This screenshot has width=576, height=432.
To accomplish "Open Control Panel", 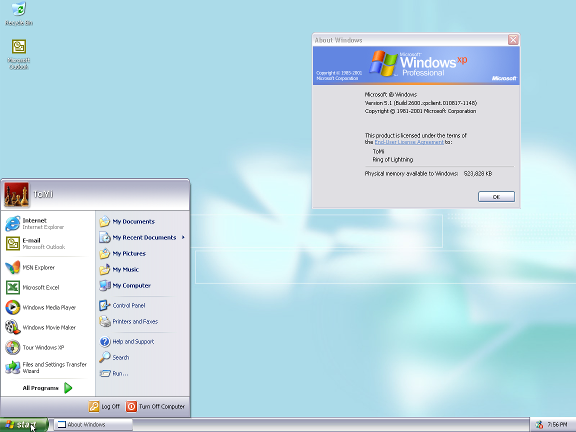I will (128, 305).
